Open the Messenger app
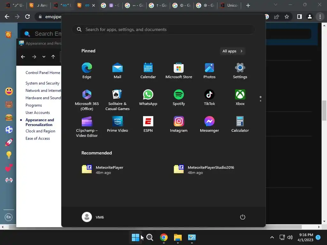This screenshot has height=245, width=327. [x=209, y=124]
